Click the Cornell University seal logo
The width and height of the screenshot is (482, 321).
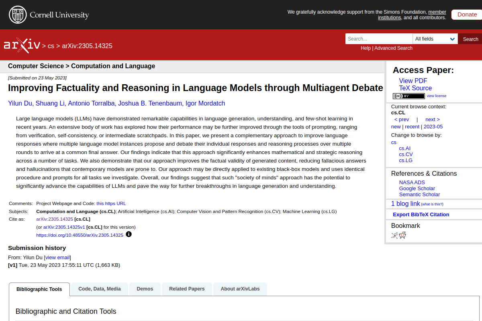[17, 15]
